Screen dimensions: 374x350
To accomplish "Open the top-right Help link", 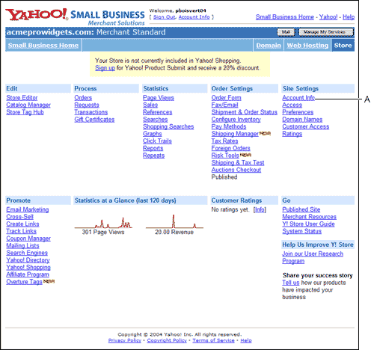I will [x=349, y=17].
